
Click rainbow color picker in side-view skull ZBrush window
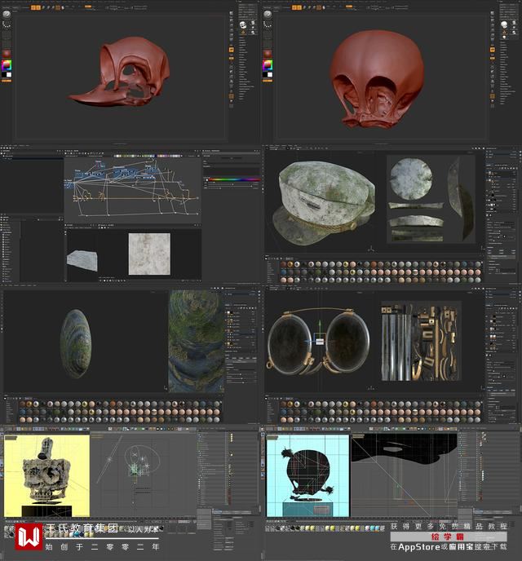point(7,65)
